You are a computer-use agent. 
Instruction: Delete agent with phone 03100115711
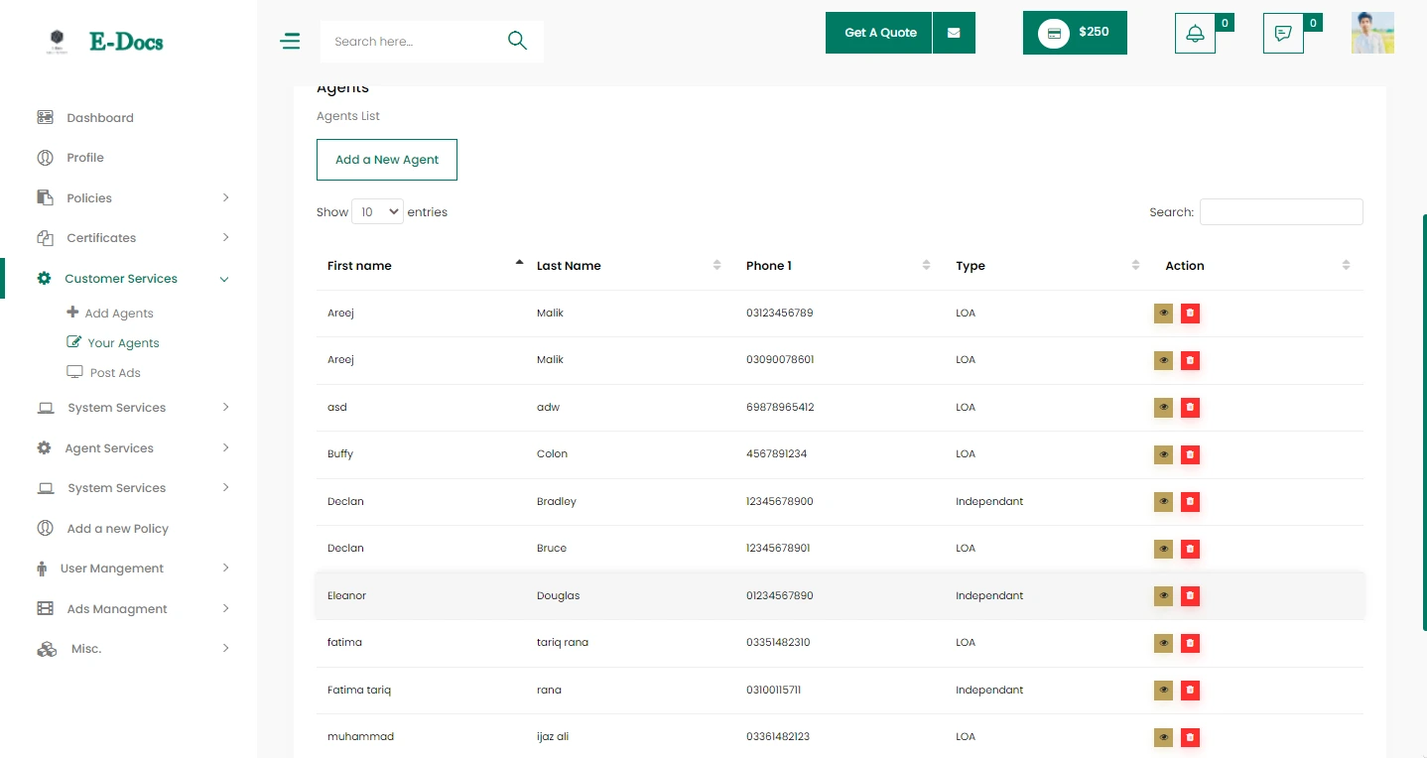click(1190, 691)
